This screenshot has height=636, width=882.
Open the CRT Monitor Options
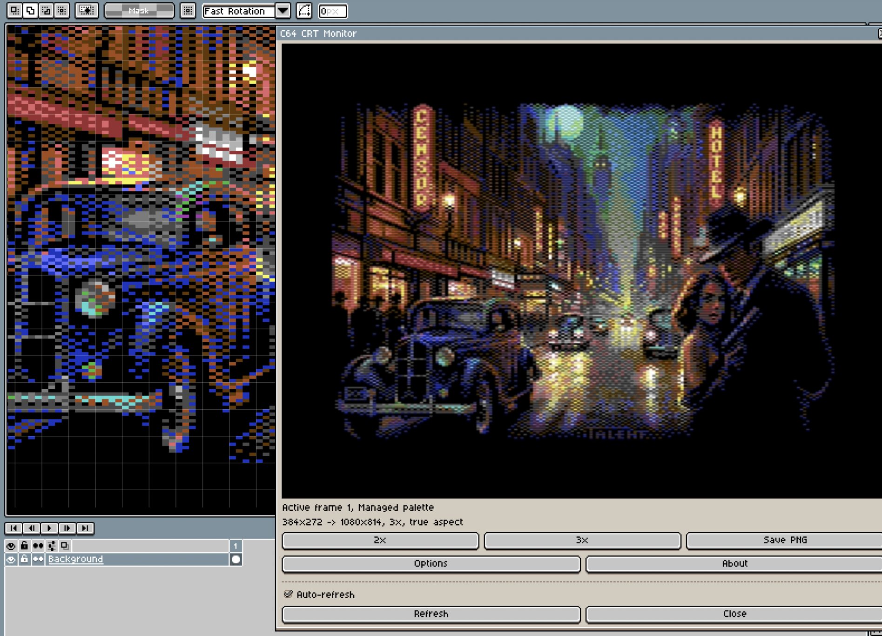click(x=431, y=563)
